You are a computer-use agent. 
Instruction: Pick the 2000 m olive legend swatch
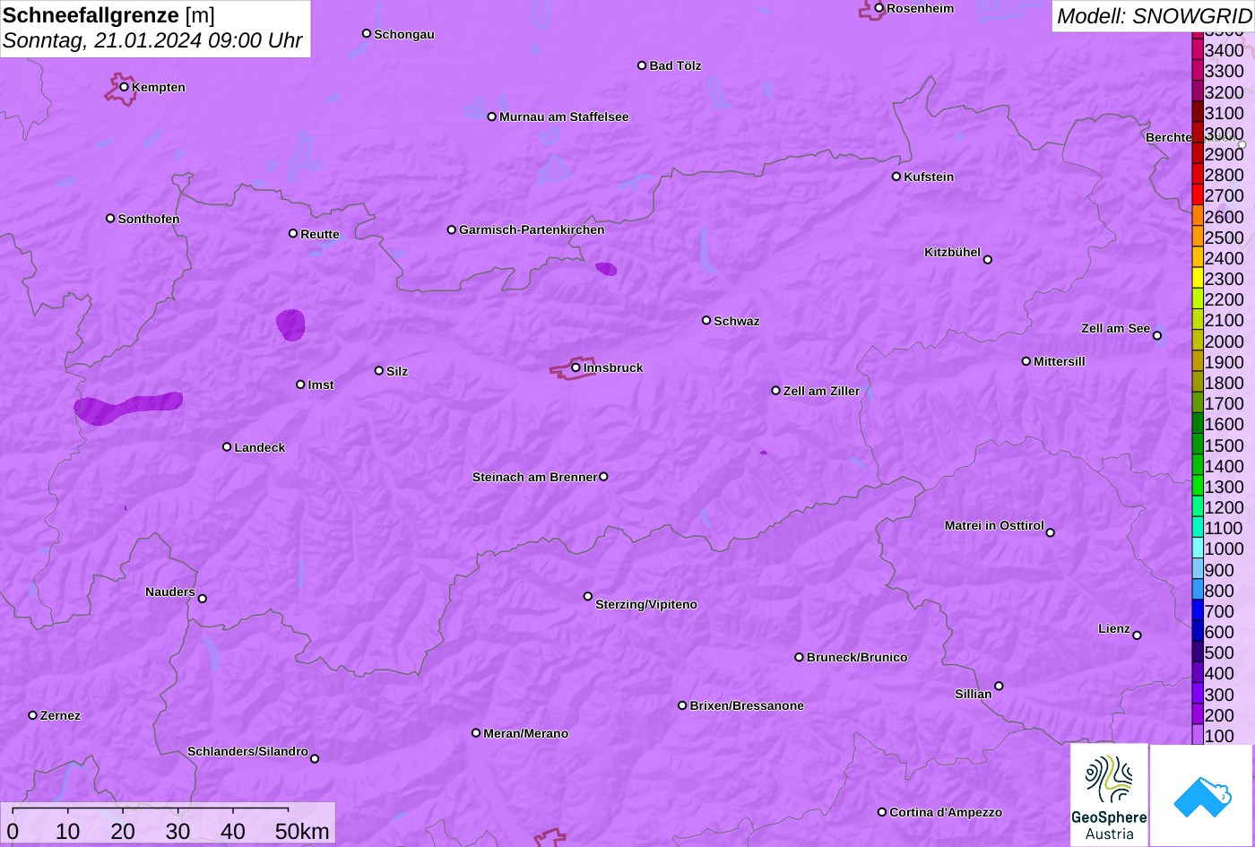click(1197, 341)
